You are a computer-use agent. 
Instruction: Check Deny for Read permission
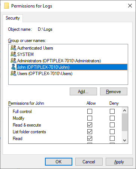[x=112, y=138]
